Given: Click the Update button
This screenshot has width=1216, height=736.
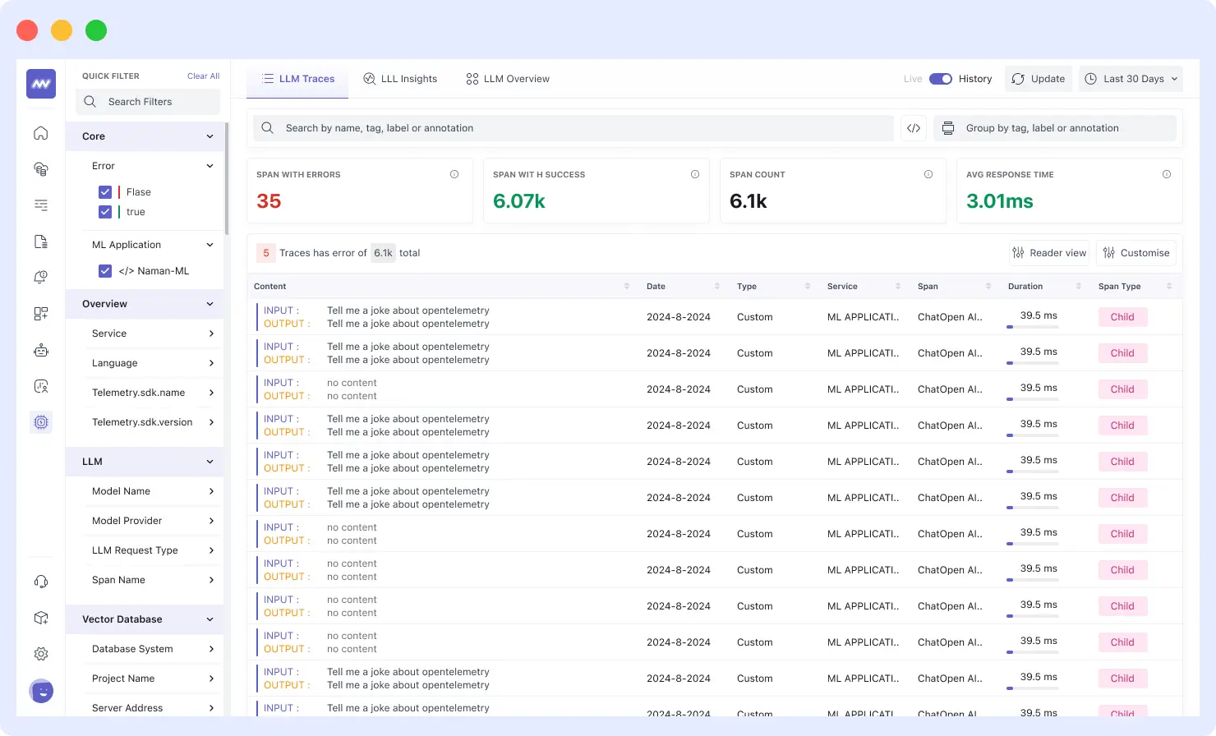Looking at the screenshot, I should click(1039, 79).
